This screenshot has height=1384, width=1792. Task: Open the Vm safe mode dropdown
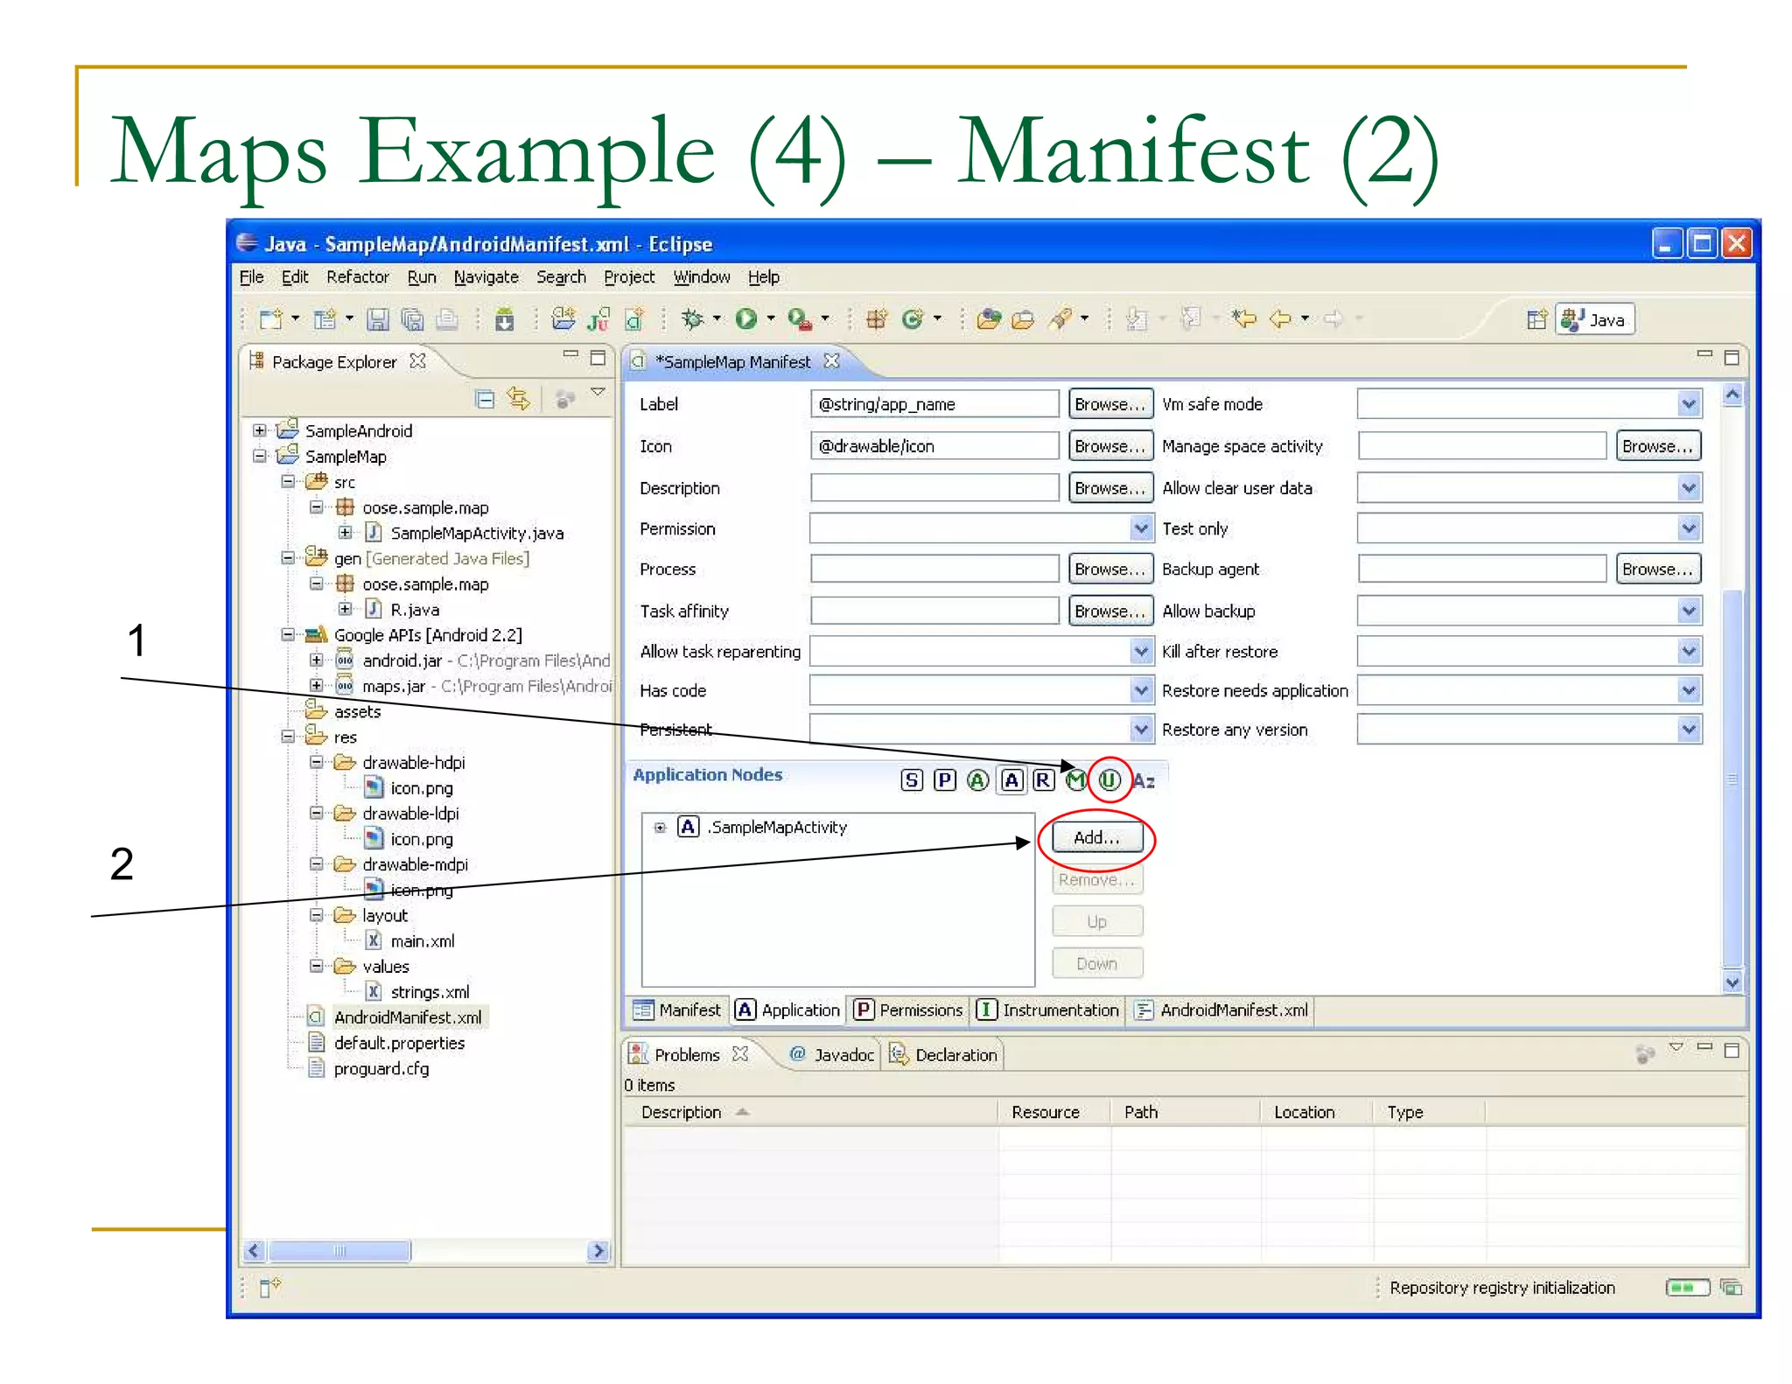[x=1689, y=404]
